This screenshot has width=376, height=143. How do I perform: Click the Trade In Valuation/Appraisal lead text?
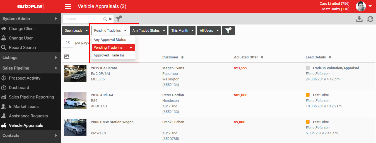click(x=336, y=68)
